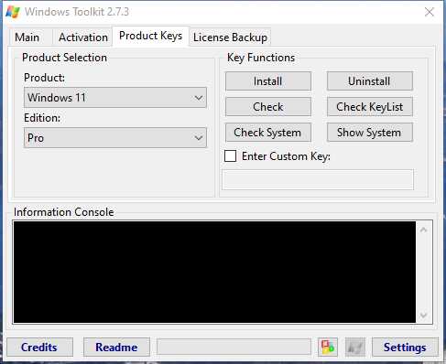Run Check System

pyautogui.click(x=268, y=133)
